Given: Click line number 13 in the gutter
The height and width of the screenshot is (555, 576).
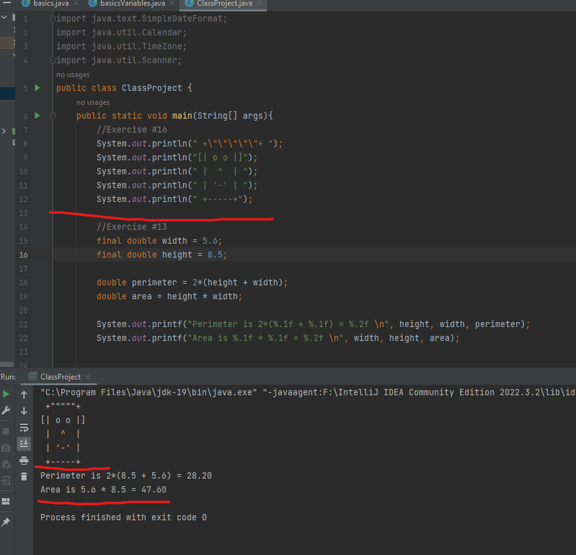Looking at the screenshot, I should coord(23,213).
